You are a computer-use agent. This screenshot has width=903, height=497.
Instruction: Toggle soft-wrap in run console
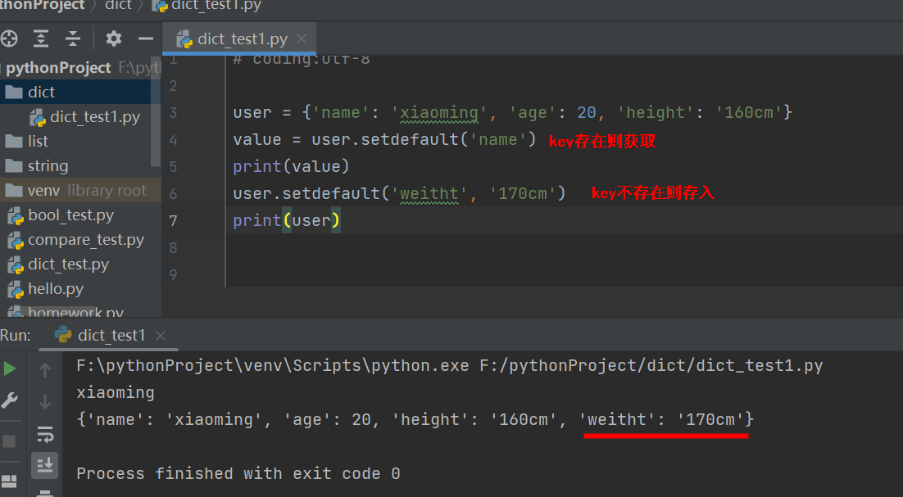(45, 434)
